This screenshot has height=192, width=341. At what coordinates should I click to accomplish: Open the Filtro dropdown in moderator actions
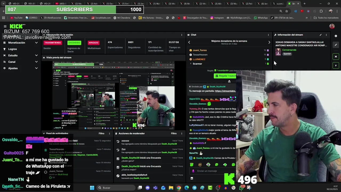pyautogui.click(x=174, y=134)
